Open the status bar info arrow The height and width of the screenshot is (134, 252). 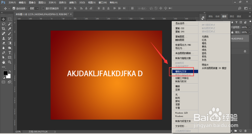tap(55, 131)
